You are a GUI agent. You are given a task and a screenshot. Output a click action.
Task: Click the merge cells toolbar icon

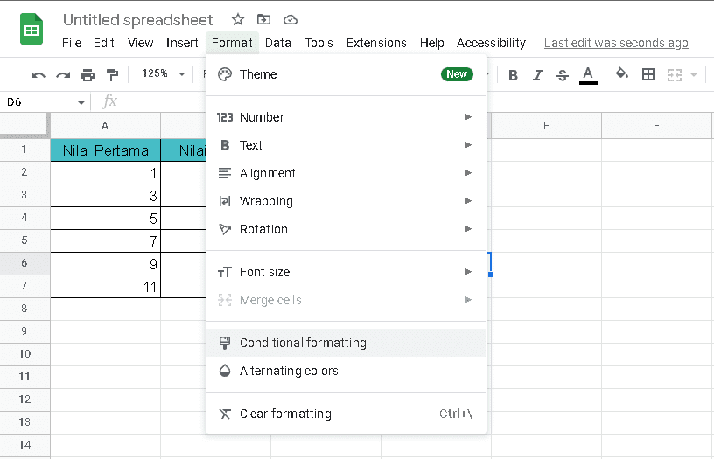(x=675, y=74)
